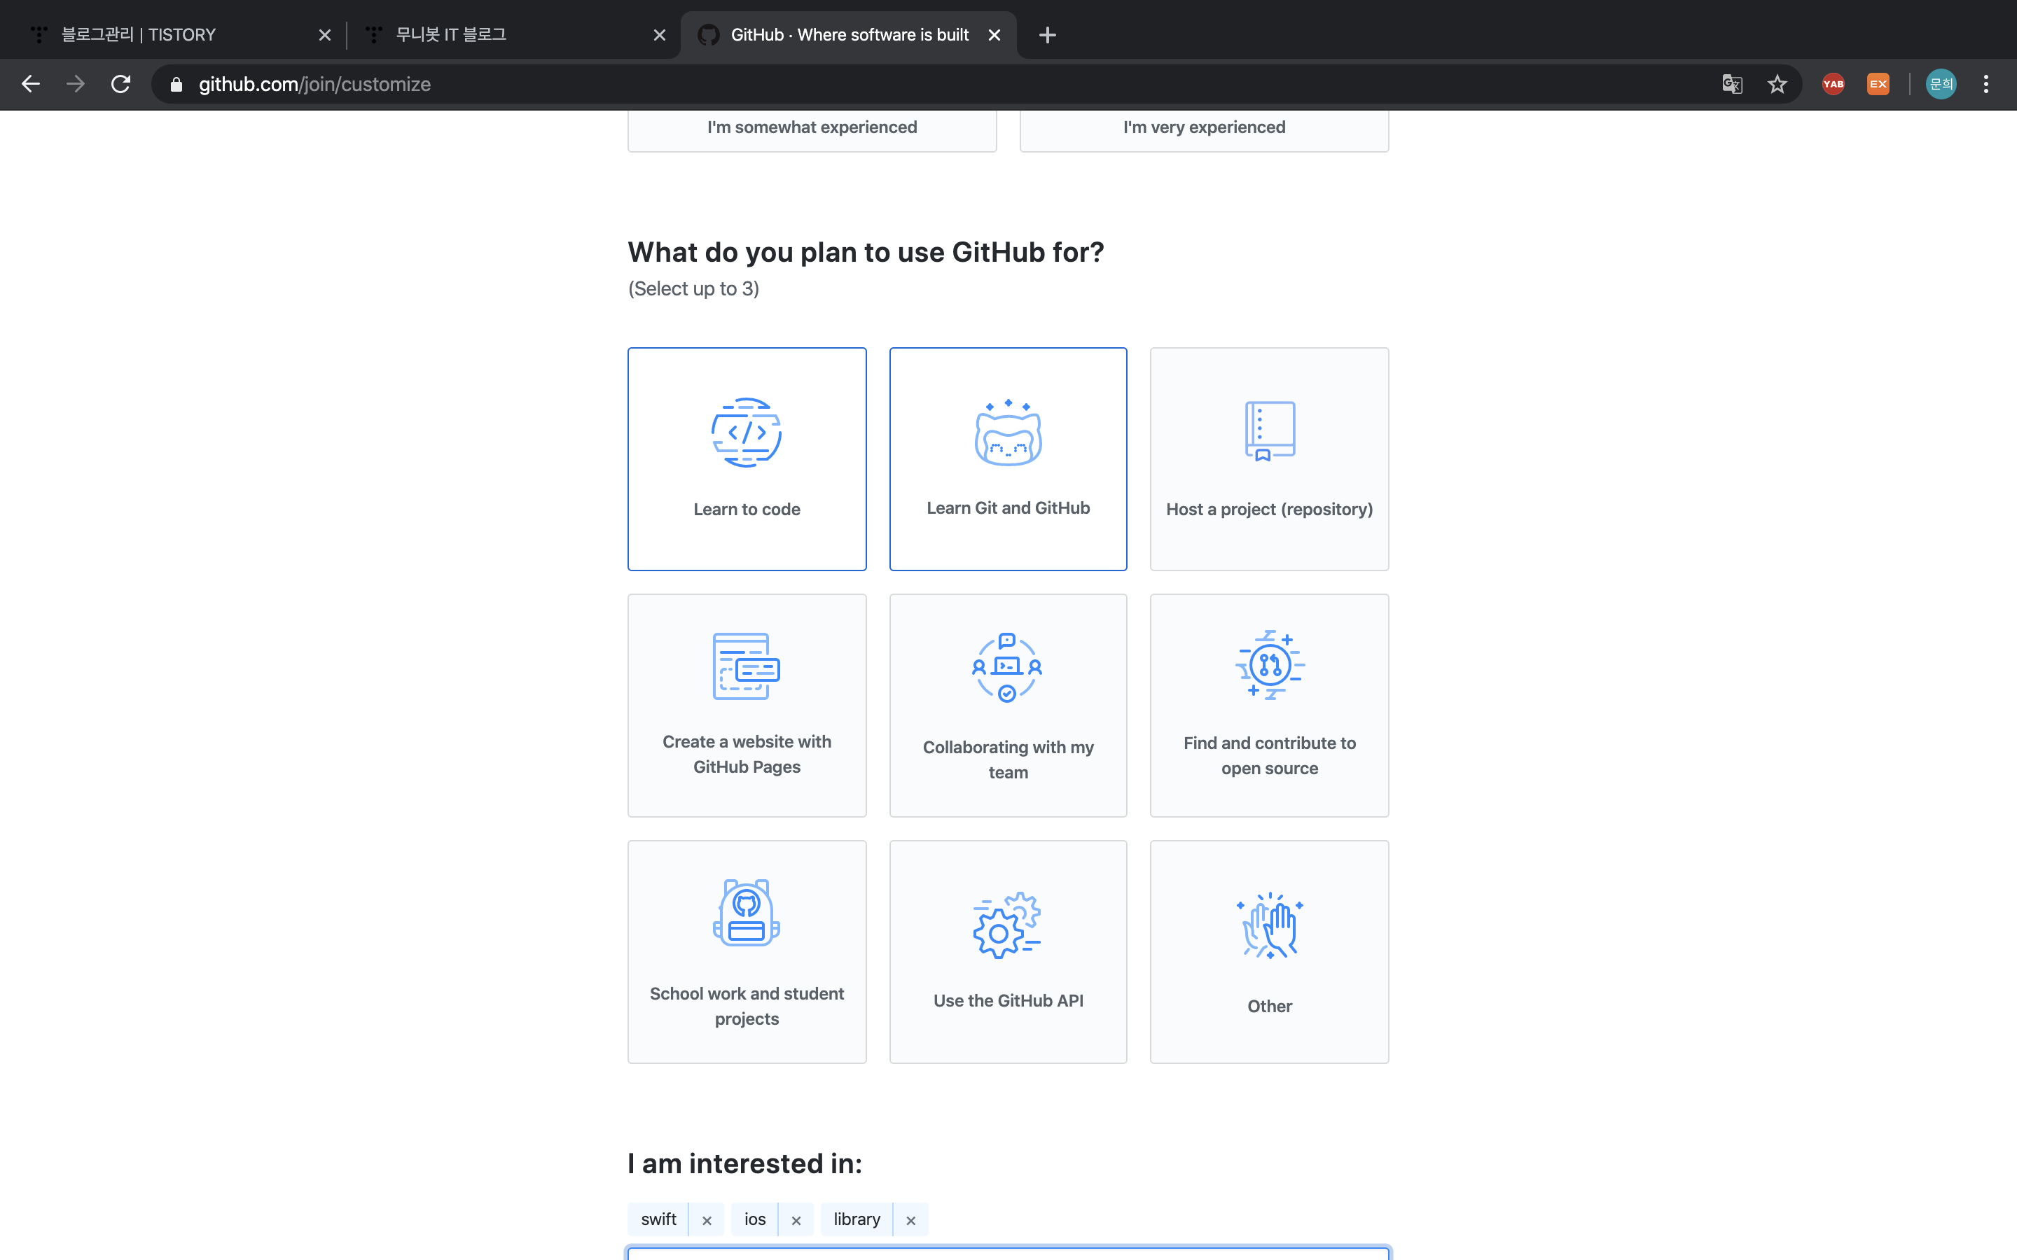Screen dimensions: 2017x1260
Task: Choose the Other option card
Action: [1269, 952]
